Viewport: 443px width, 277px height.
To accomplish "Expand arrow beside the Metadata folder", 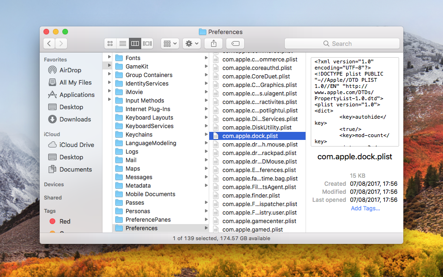I will [206, 185].
